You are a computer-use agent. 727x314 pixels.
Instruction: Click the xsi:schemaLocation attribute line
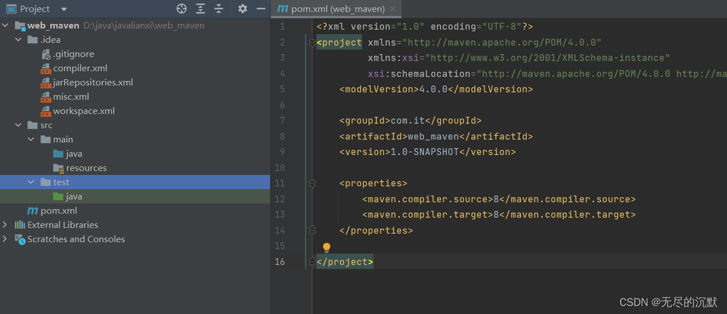click(547, 74)
